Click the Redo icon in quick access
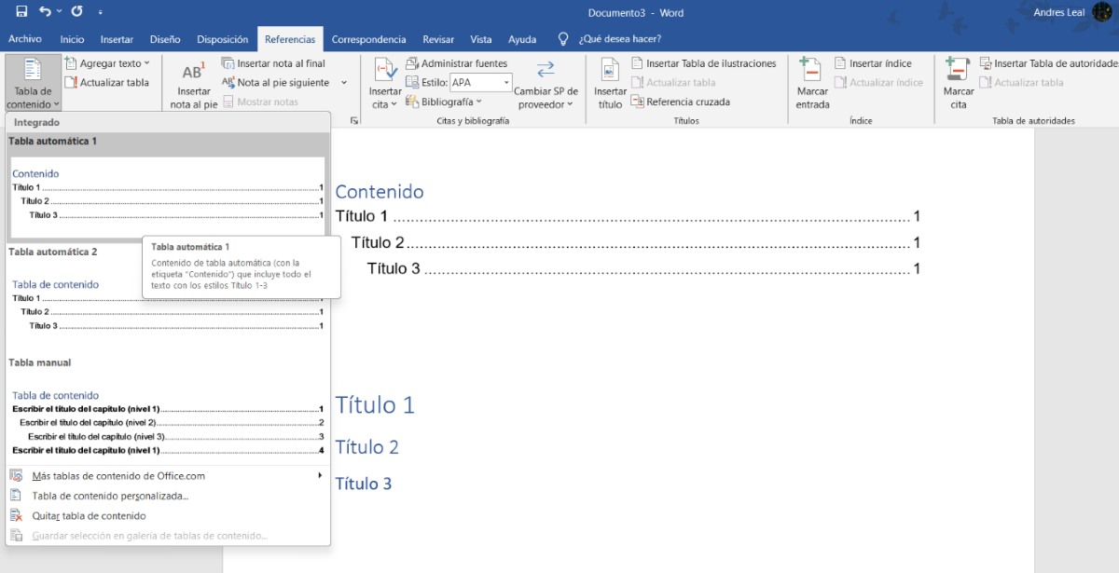The width and height of the screenshot is (1119, 573). (76, 12)
